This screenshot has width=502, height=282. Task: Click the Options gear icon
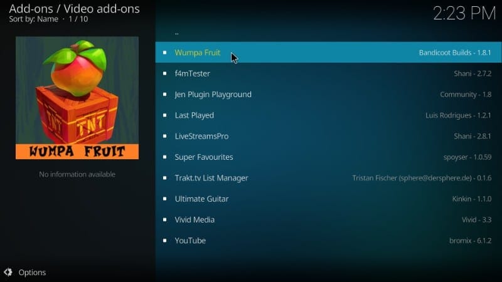click(8, 272)
